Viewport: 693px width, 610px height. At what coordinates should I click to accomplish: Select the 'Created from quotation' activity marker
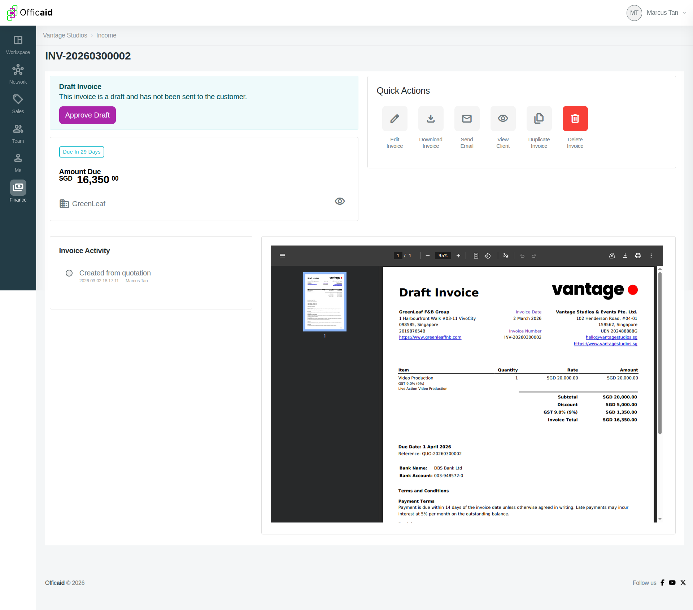(x=69, y=273)
